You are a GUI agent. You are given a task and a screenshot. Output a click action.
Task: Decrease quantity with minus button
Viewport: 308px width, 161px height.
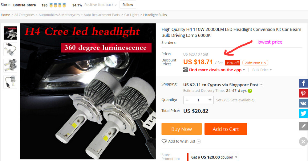[x=187, y=100]
